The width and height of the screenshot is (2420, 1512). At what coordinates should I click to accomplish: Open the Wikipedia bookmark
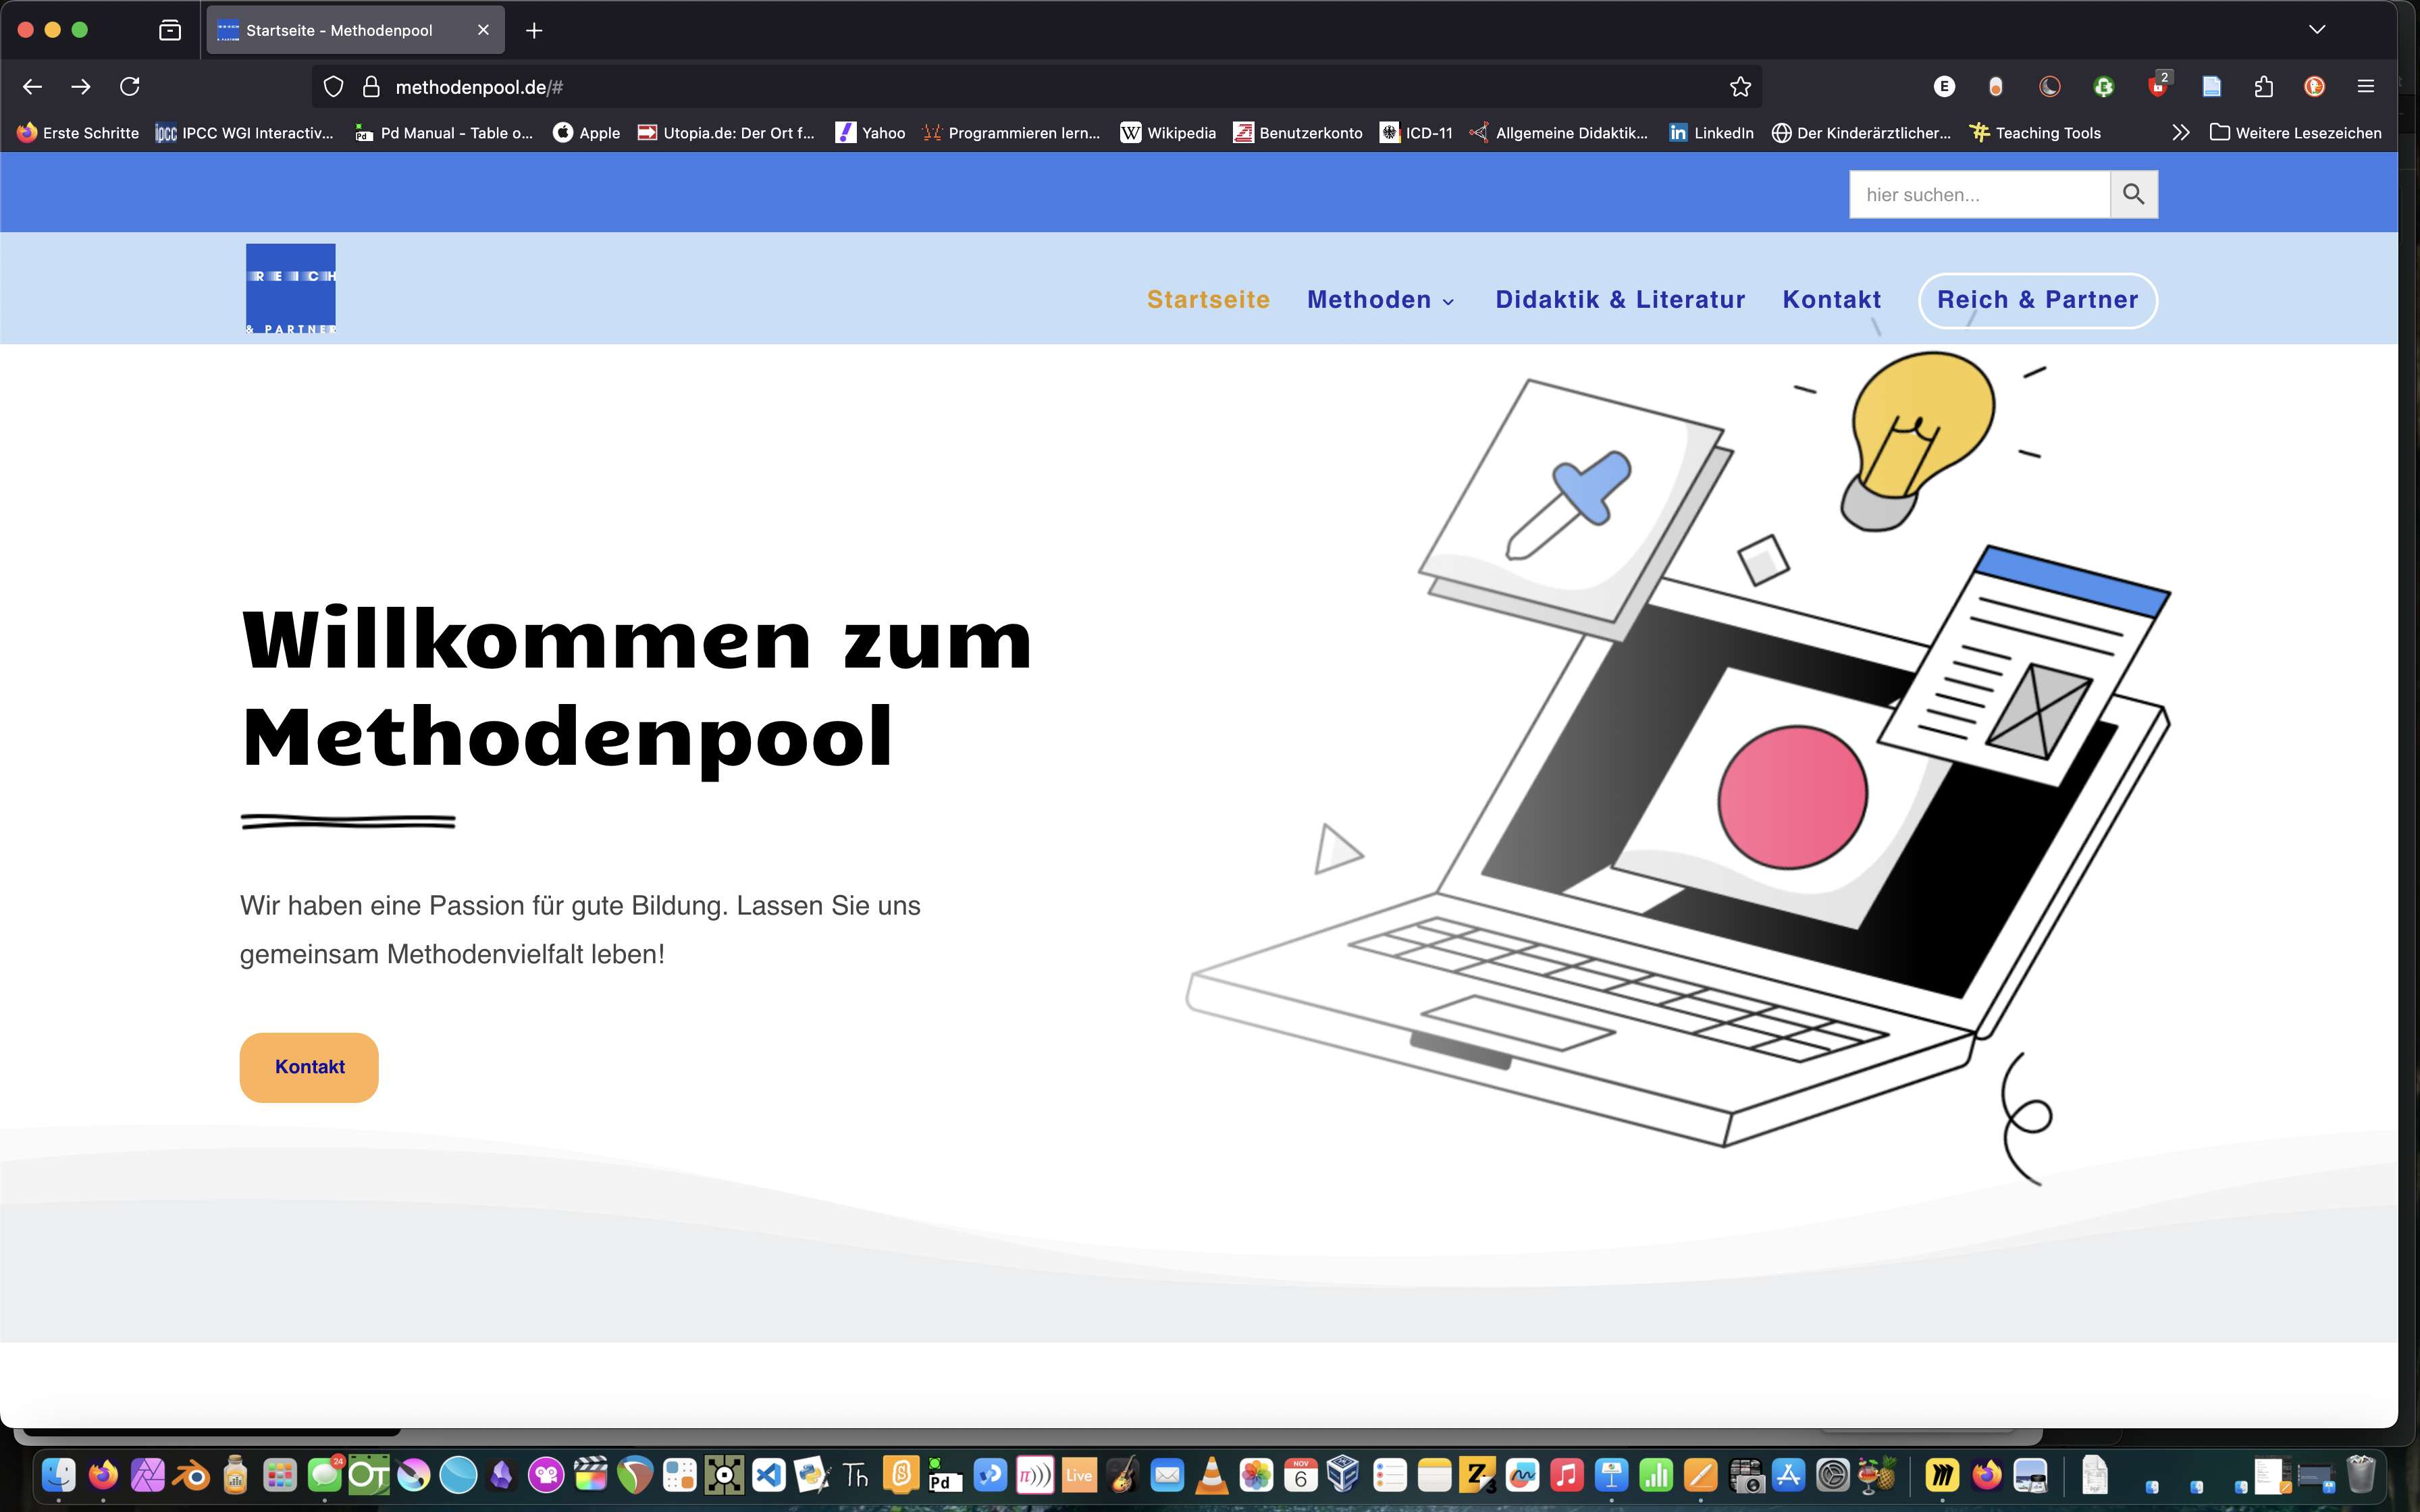1168,133
